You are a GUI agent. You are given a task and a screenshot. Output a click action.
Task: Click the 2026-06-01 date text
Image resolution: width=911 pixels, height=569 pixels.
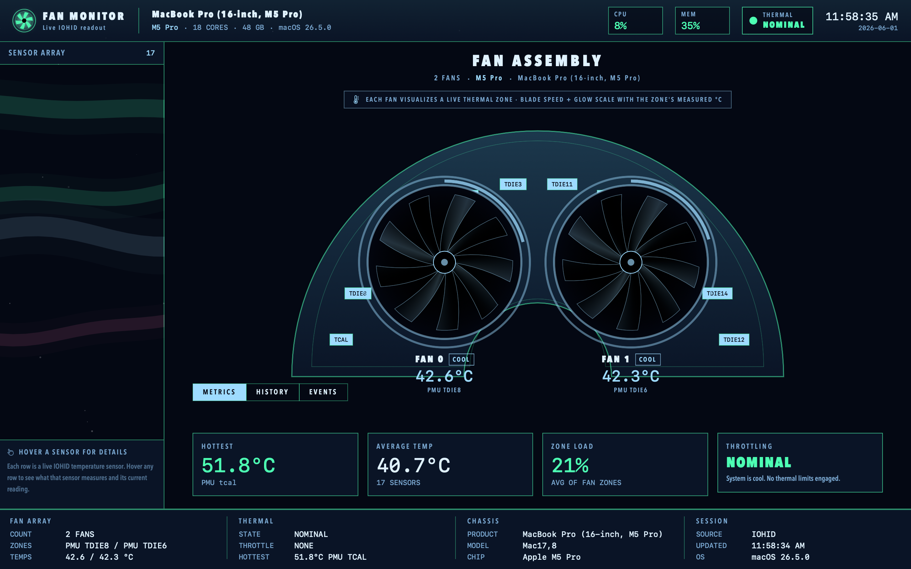point(878,28)
